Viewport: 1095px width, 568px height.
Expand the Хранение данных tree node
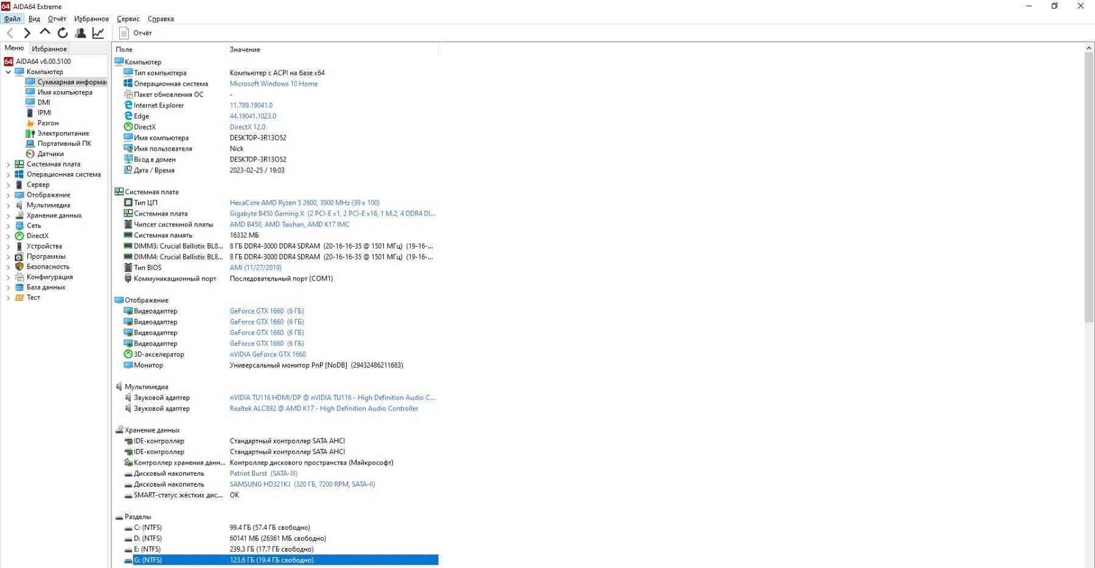(8, 215)
